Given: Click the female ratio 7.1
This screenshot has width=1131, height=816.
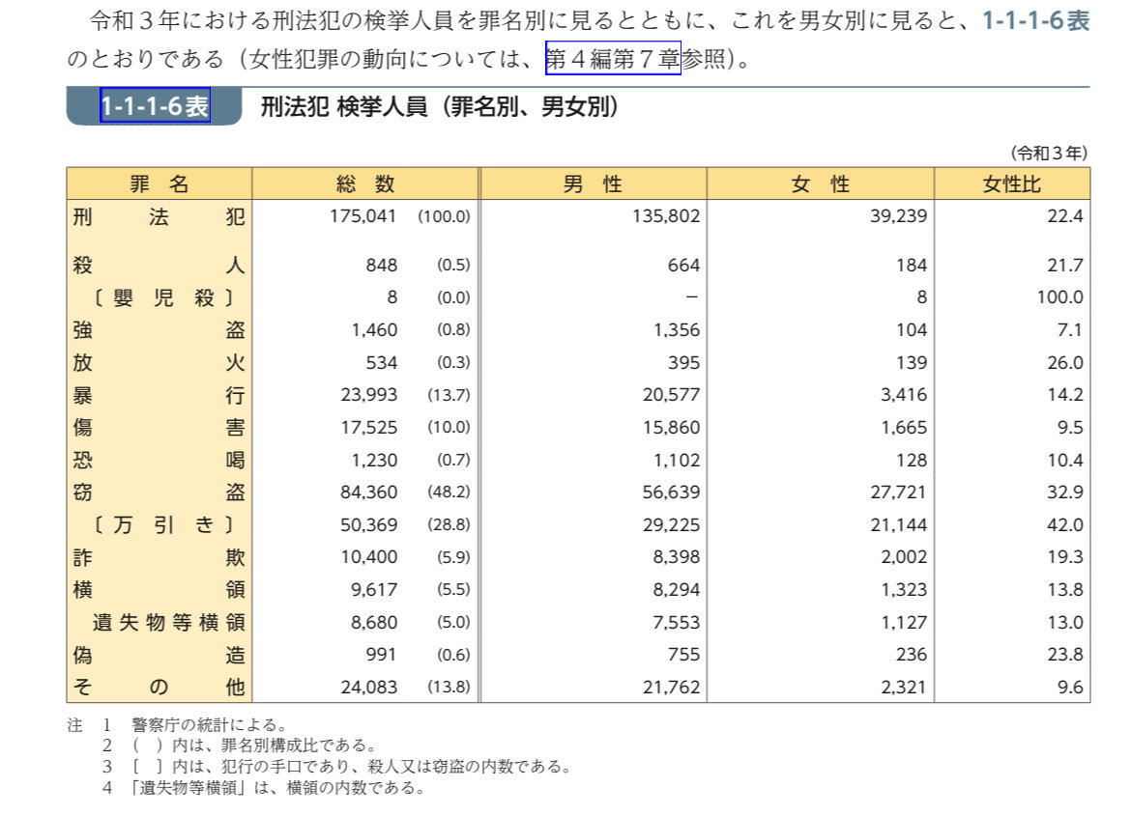Looking at the screenshot, I should pyautogui.click(x=1070, y=330).
